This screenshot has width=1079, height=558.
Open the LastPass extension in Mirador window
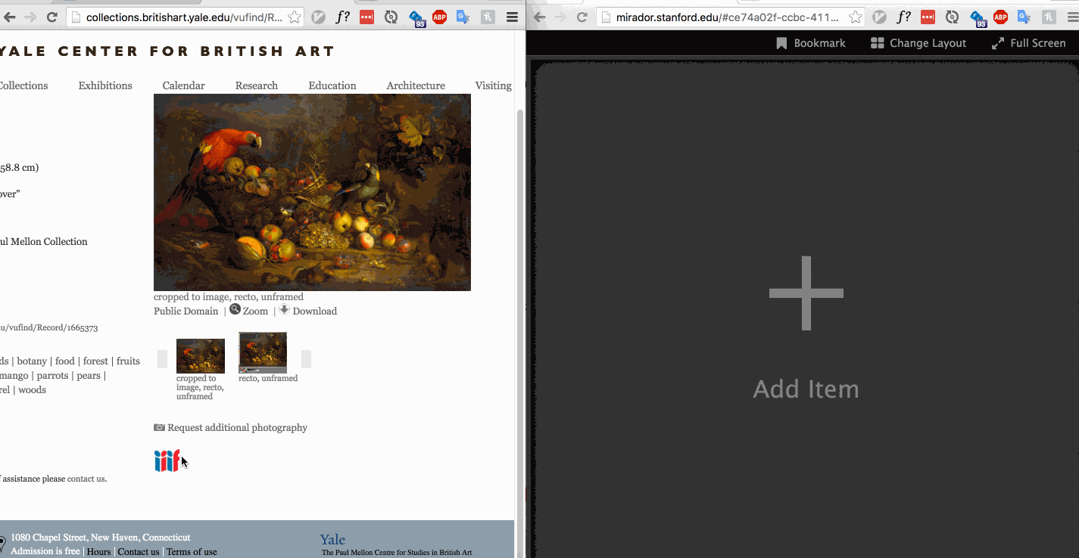pos(928,17)
